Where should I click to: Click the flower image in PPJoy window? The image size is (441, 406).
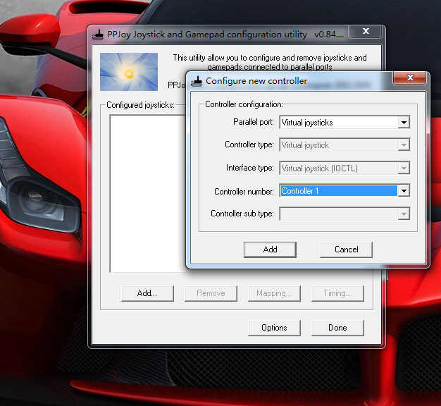(129, 72)
